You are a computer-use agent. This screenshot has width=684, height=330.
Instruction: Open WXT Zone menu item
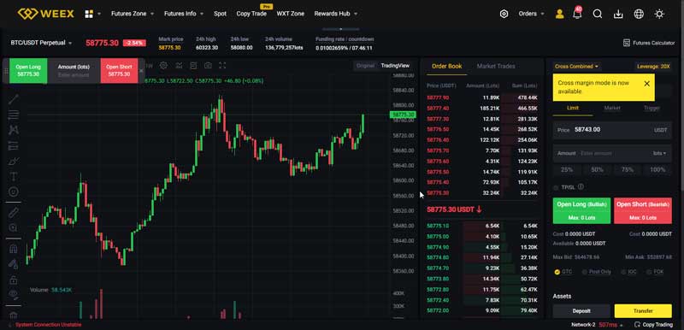291,14
